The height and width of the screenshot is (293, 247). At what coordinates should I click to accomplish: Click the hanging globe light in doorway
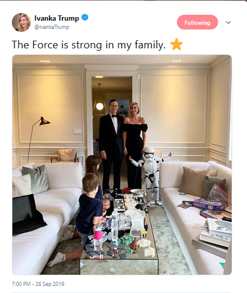click(100, 106)
